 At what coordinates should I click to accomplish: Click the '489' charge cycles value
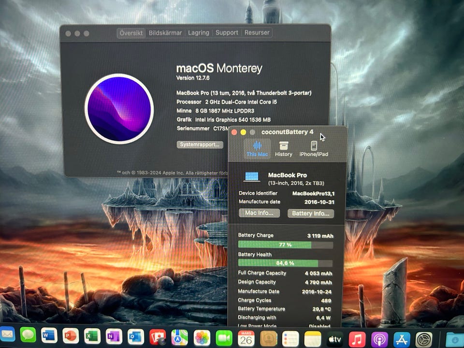point(326,301)
